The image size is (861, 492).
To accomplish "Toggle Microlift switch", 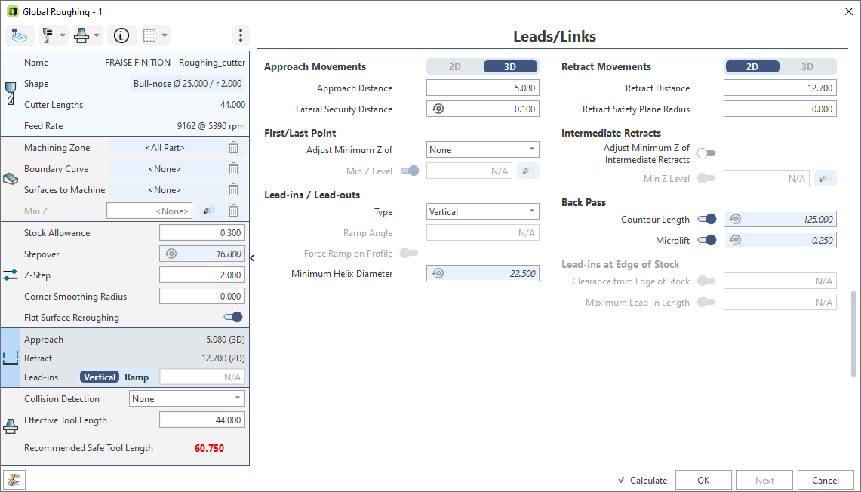I will click(707, 240).
